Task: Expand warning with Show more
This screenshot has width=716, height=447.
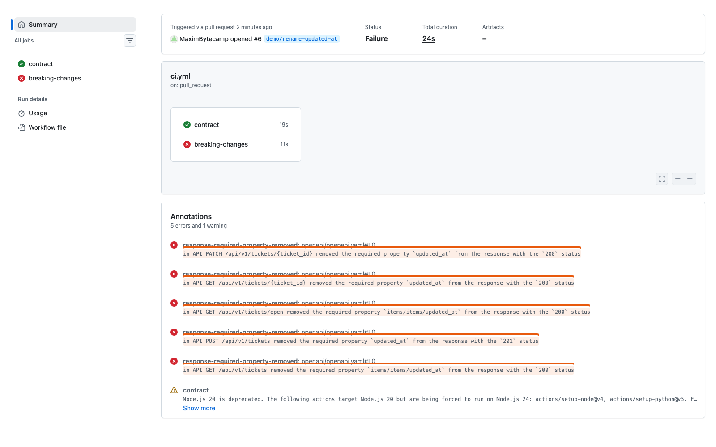Action: tap(199, 408)
